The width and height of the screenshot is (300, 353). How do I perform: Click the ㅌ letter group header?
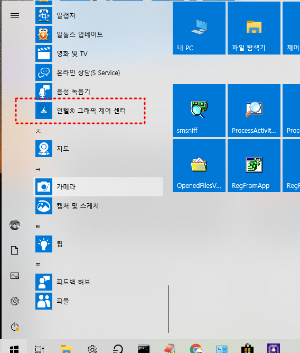click(x=38, y=226)
